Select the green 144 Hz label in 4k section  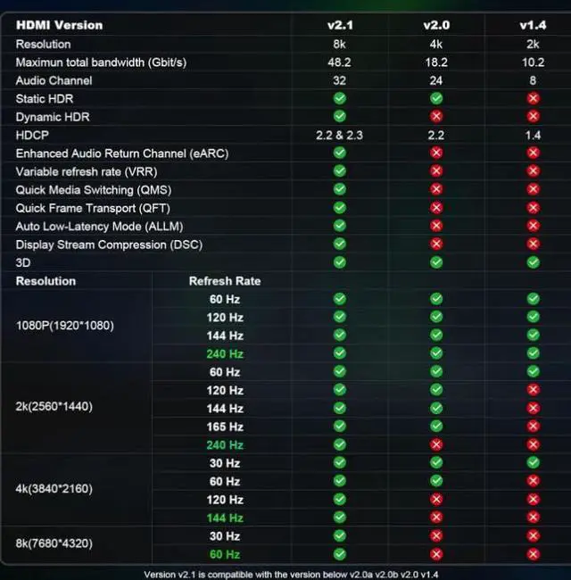225,518
